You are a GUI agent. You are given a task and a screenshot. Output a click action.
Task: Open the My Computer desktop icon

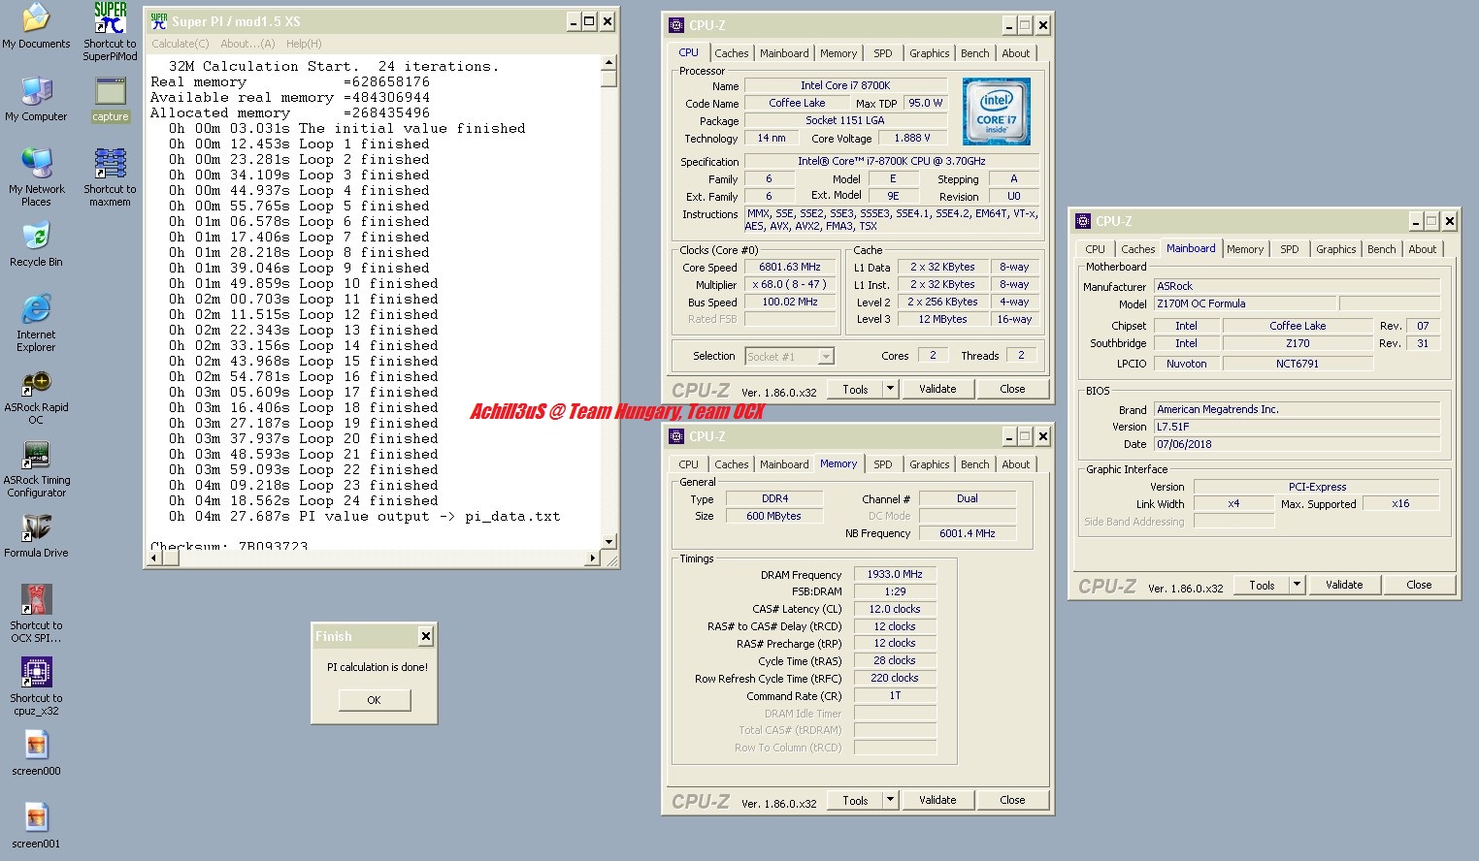36,99
